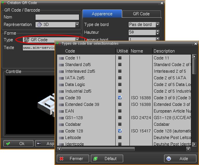Screen dimensions: 199x165
Task: Click the Défaut button
Action: point(107,159)
